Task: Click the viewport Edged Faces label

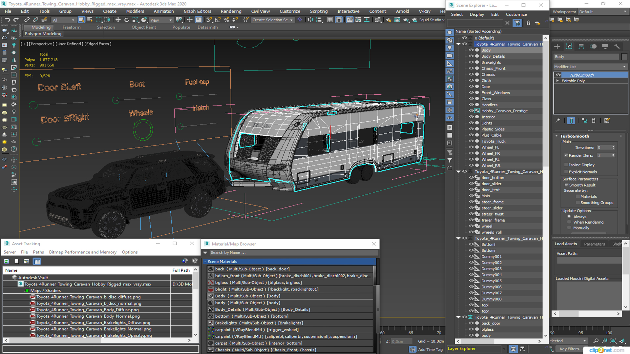Action: click(x=98, y=44)
